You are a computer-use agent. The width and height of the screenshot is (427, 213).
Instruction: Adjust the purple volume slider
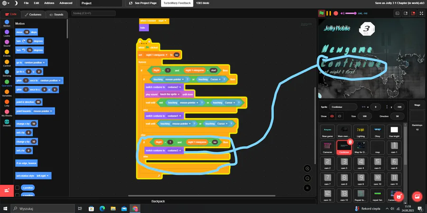(351, 13)
